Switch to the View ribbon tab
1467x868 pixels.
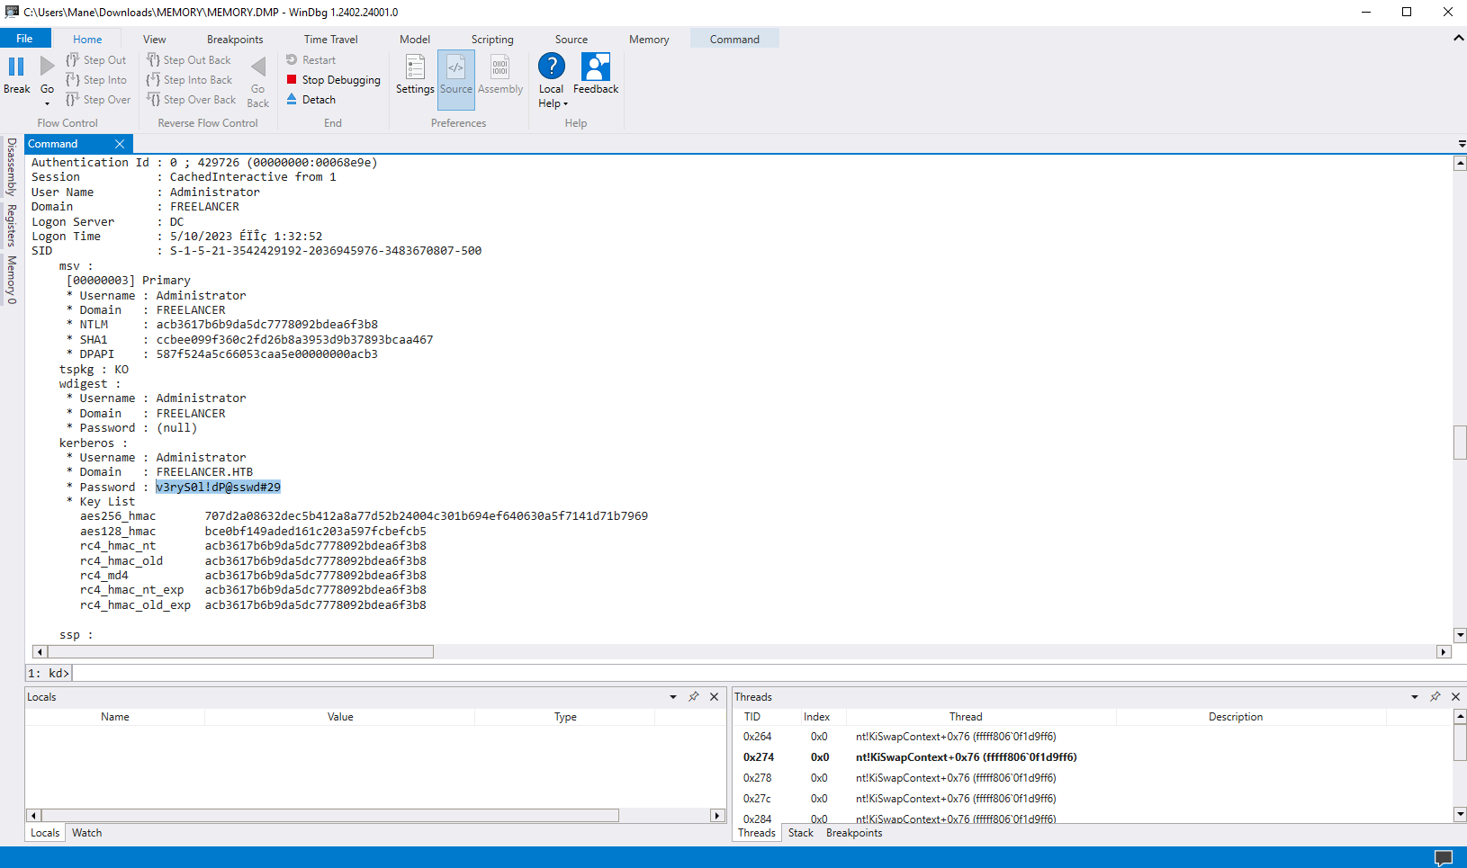(155, 40)
